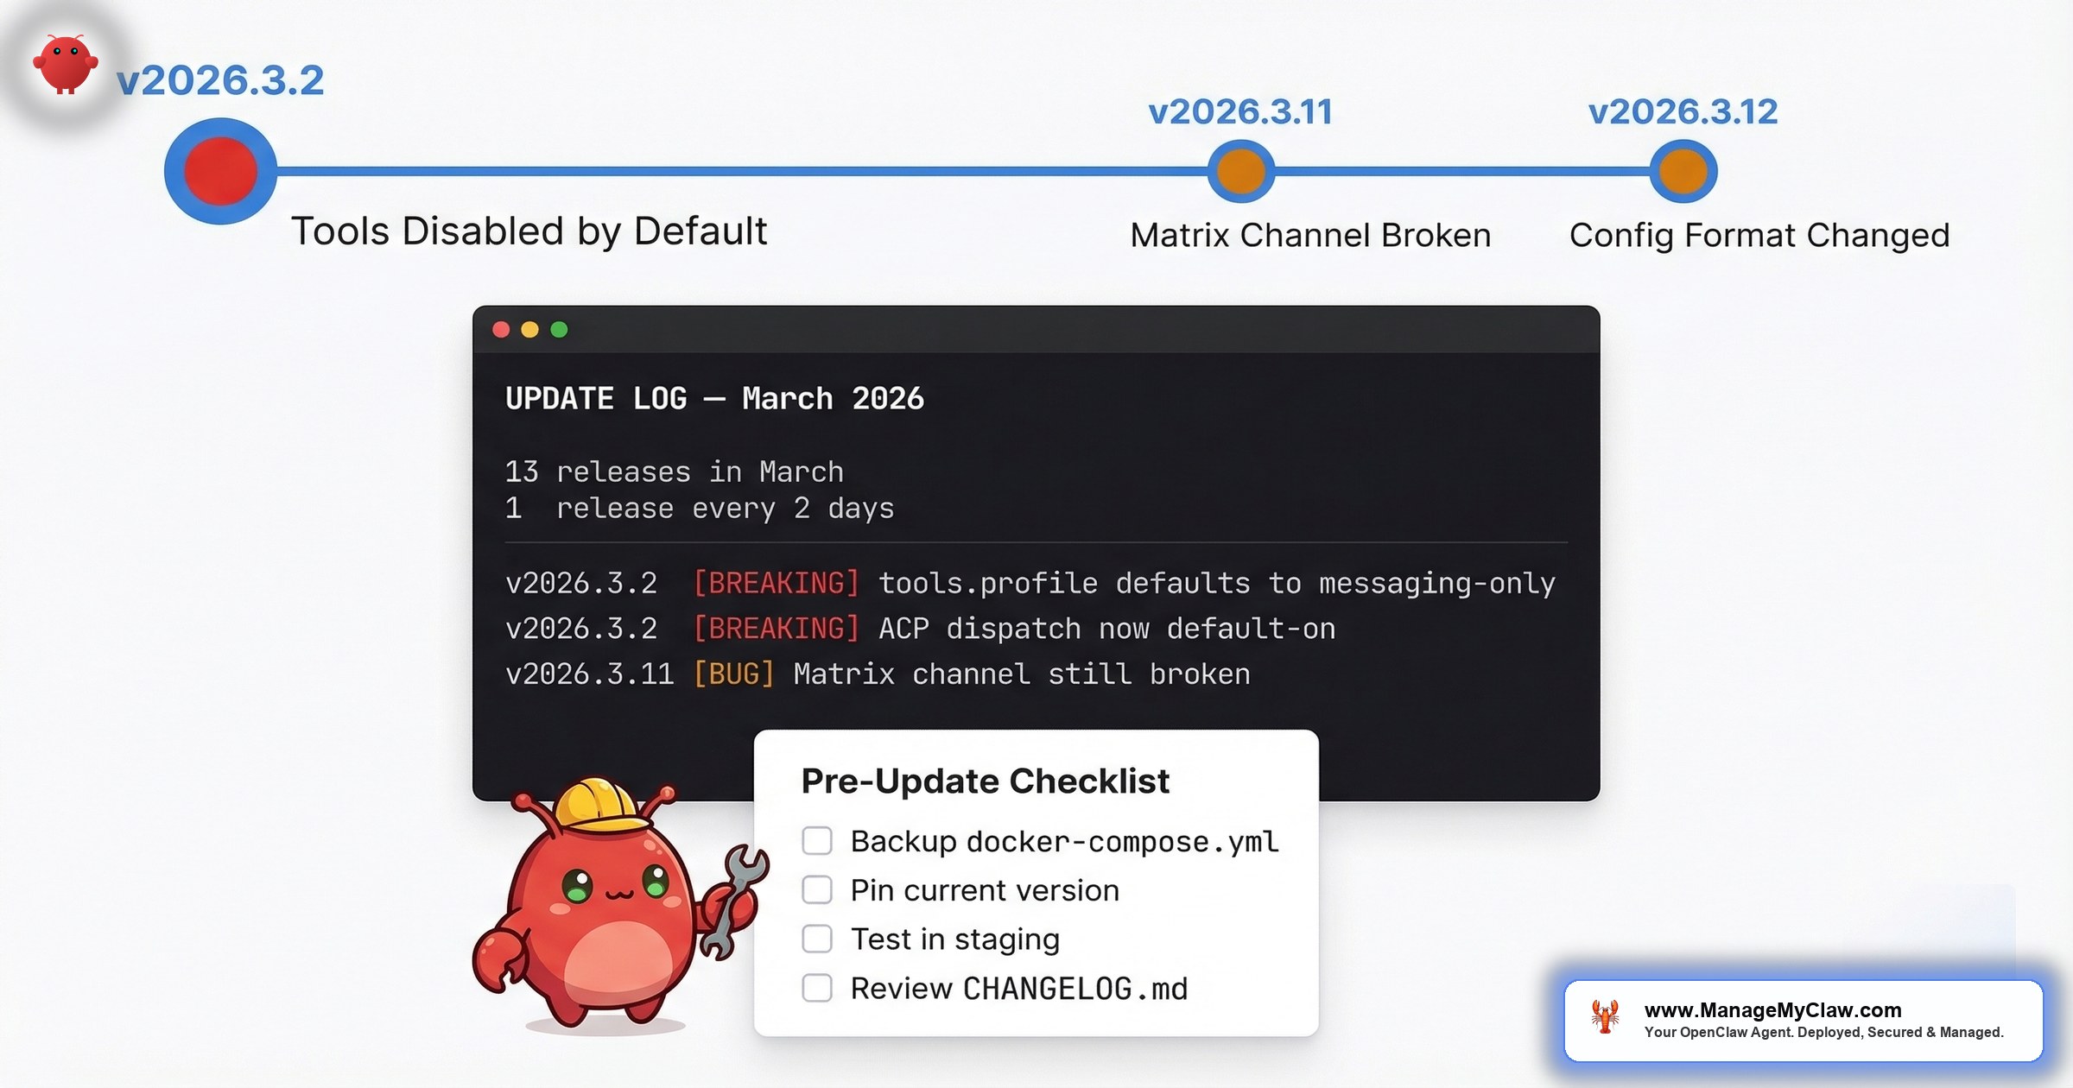The width and height of the screenshot is (2073, 1088).
Task: Click the orange v2026.3.12 timeline marker
Action: [1683, 170]
